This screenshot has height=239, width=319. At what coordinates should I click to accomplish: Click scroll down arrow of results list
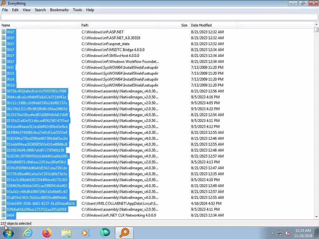click(x=316, y=217)
